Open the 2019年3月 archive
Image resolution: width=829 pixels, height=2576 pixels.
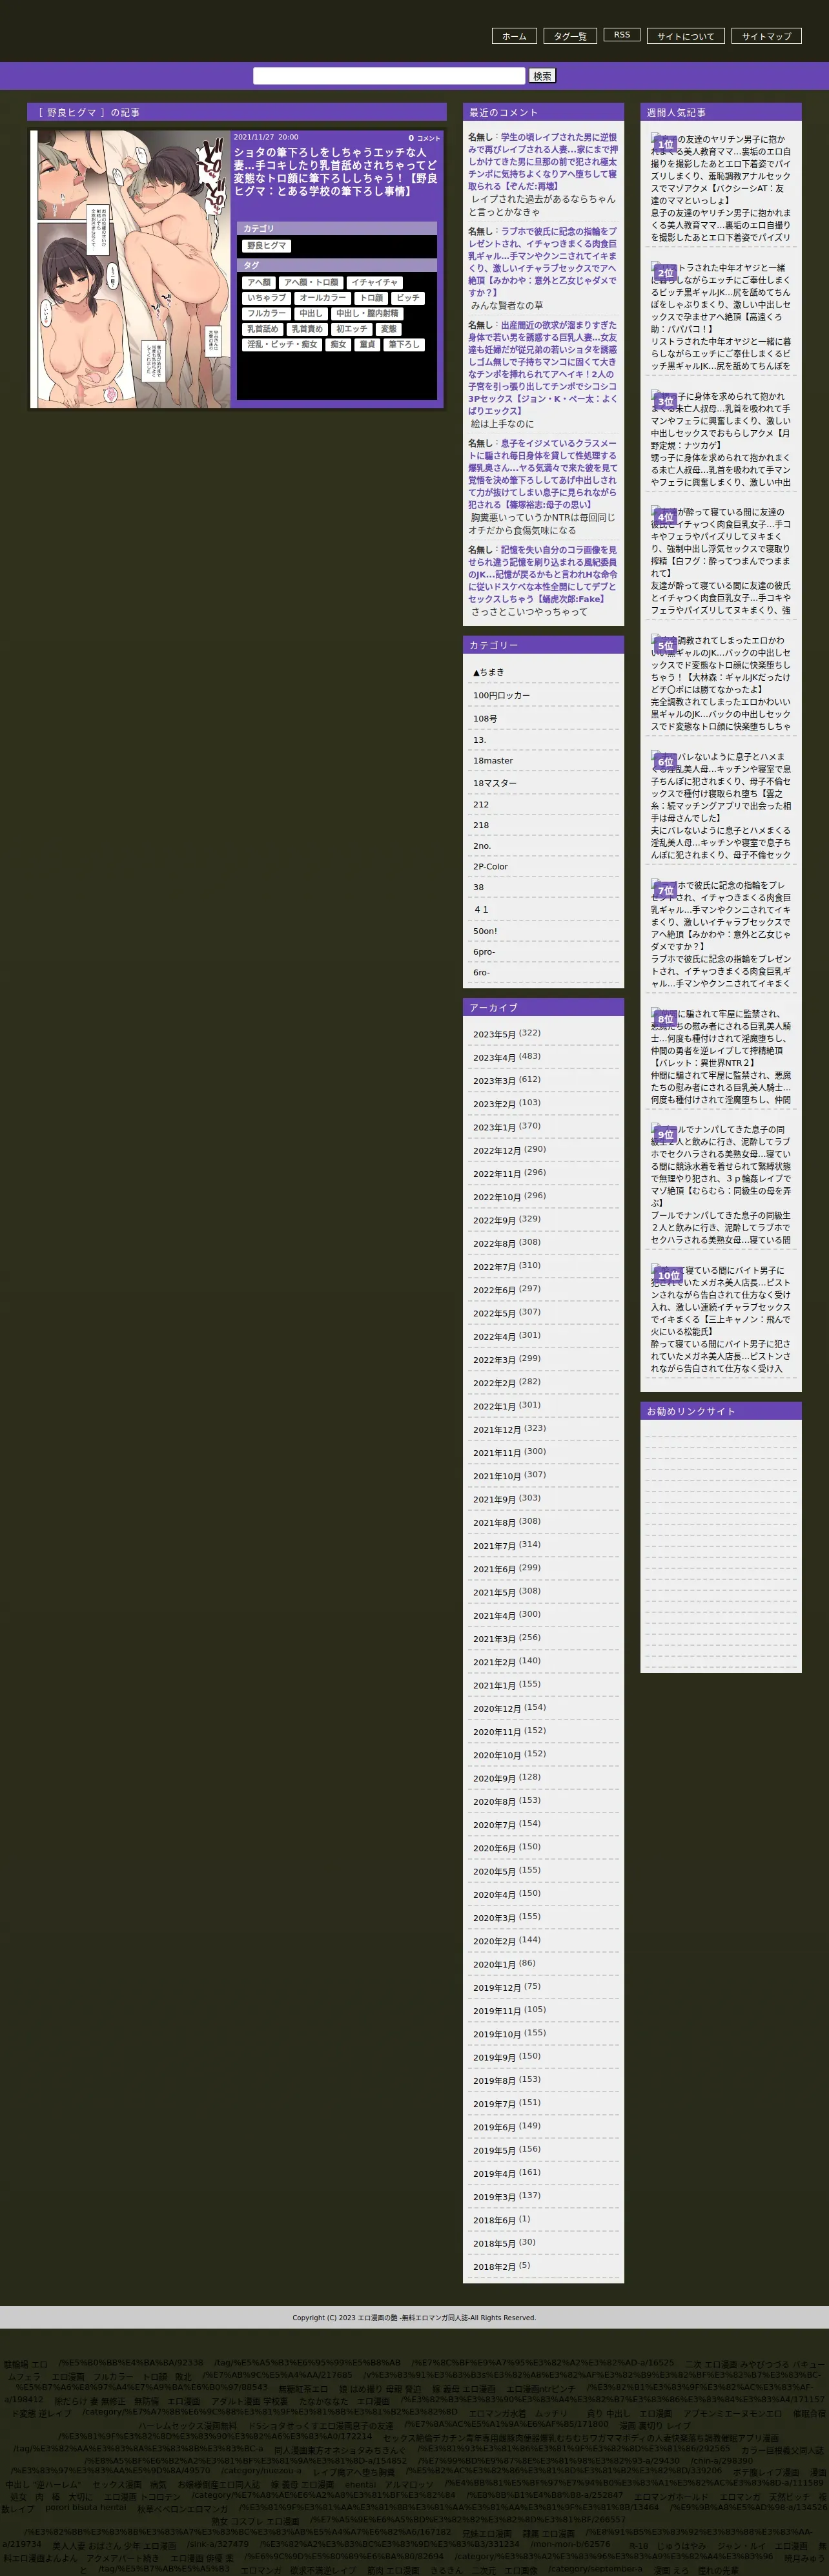point(494,2197)
